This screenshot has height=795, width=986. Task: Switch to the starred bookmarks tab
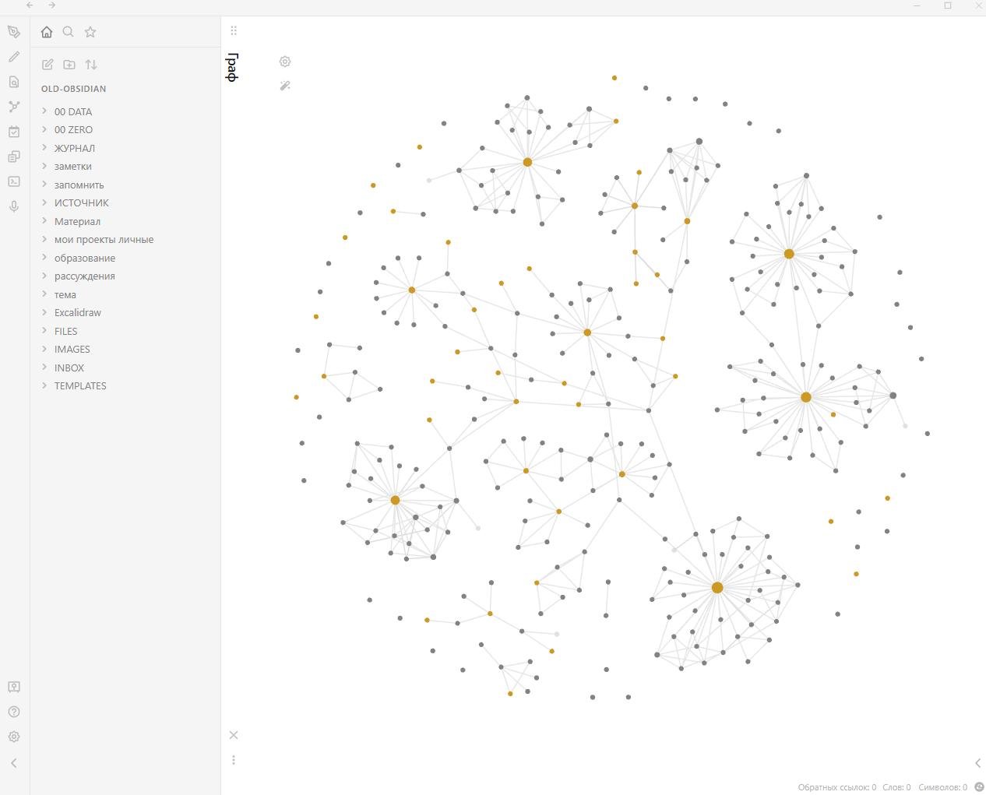[x=90, y=32]
